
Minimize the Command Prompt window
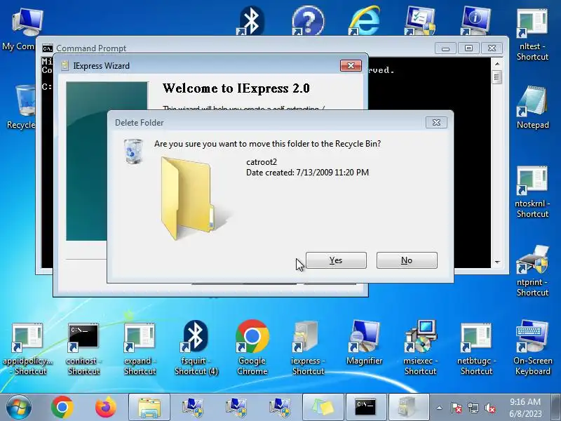coord(445,48)
